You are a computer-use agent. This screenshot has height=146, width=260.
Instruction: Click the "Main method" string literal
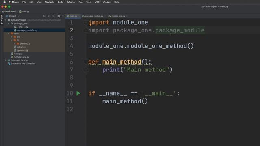coord(146,70)
